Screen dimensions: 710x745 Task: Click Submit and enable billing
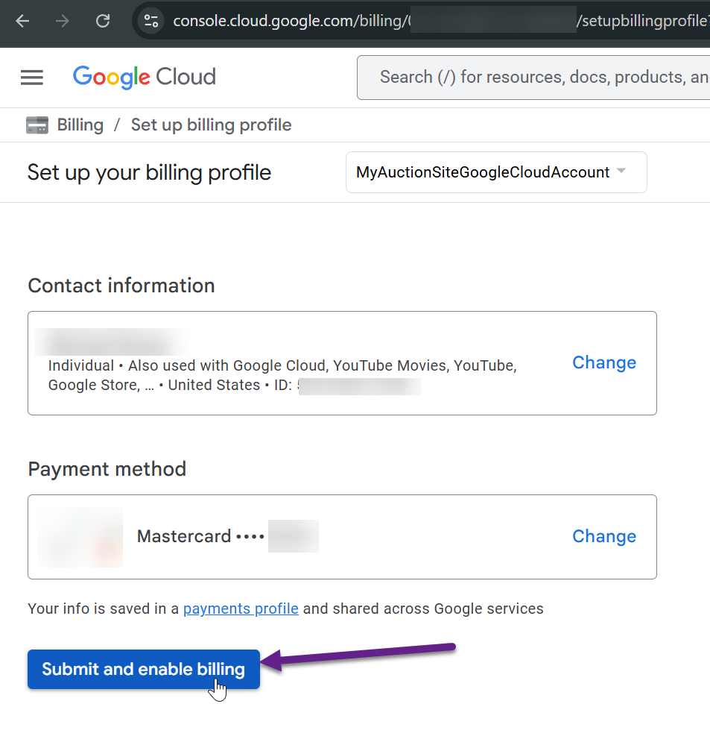[143, 669]
